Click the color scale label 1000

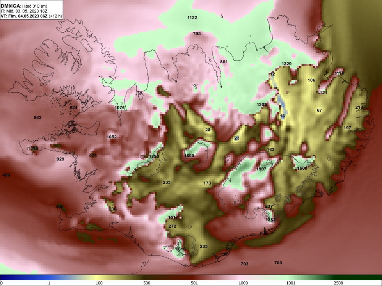pyautogui.click(x=243, y=283)
